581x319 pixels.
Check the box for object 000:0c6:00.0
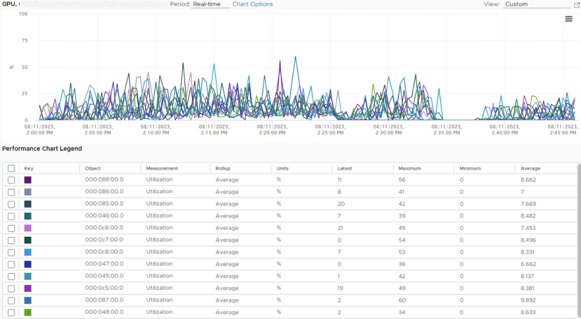tap(12, 228)
